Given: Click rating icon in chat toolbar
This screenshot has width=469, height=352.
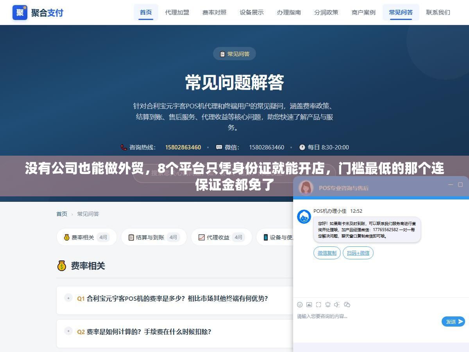Looking at the screenshot, I should pyautogui.click(x=328, y=305).
